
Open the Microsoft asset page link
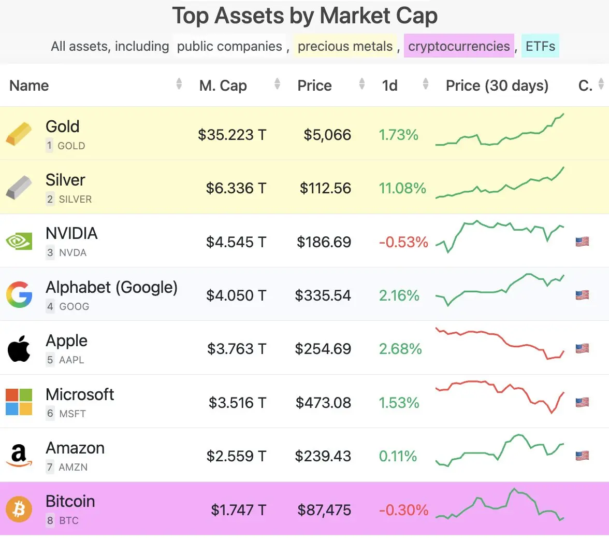tap(80, 394)
